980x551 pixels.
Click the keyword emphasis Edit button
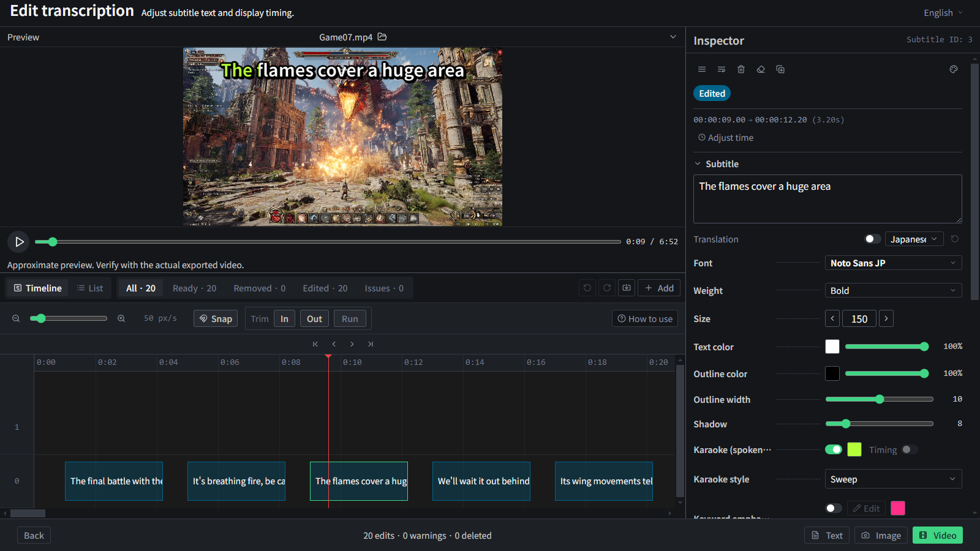(867, 508)
